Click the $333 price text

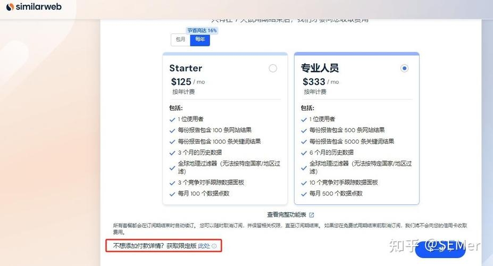click(314, 82)
